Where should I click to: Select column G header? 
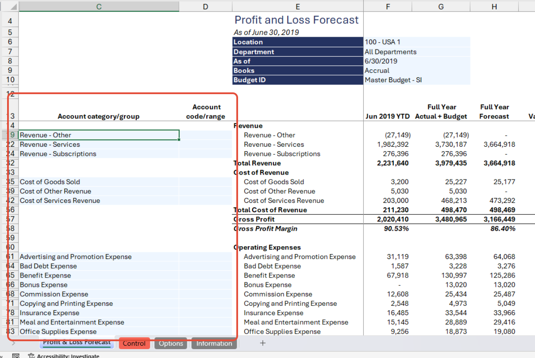click(x=441, y=6)
